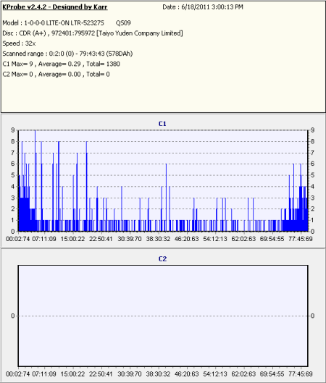Select the LITE-ON LTR-52327S model line
326x383 pixels.
click(x=67, y=23)
